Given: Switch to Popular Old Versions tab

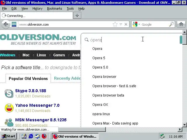Looking at the screenshot, I should tap(28, 78).
